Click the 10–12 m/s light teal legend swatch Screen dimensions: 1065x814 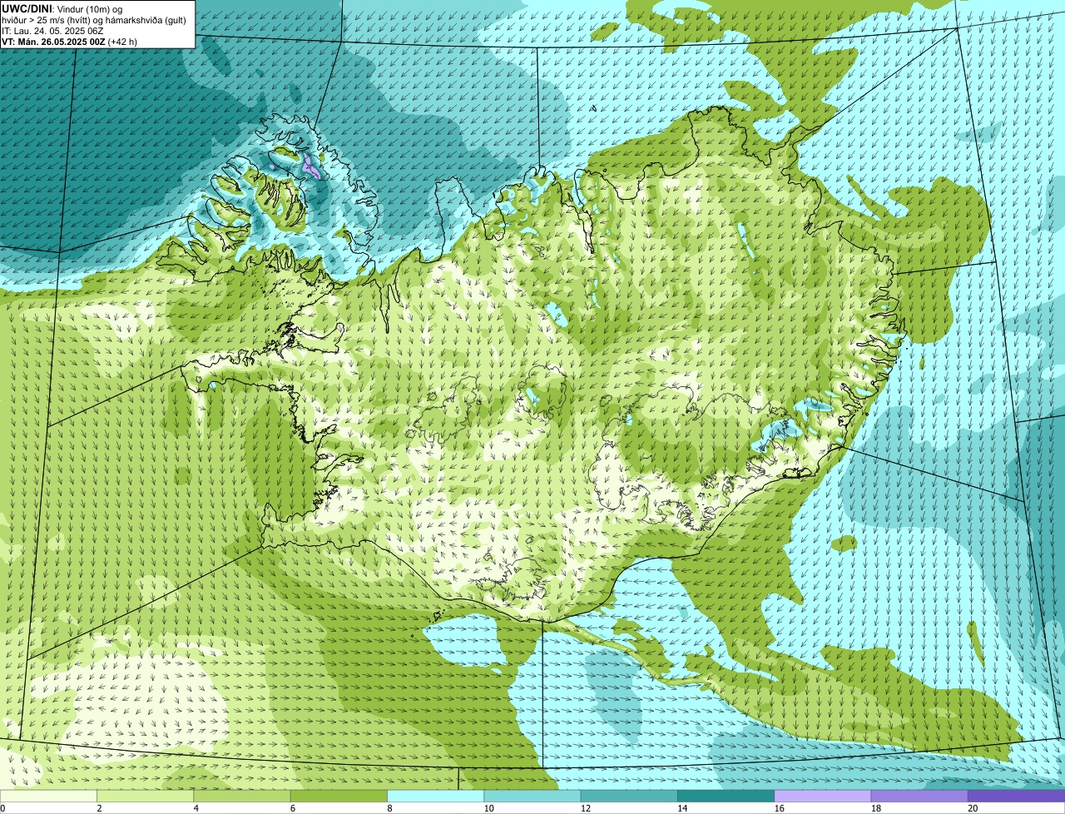pos(532,796)
